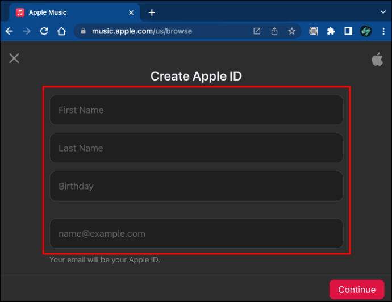Image resolution: width=392 pixels, height=302 pixels.
Task: Open the user profile avatar
Action: (x=366, y=31)
